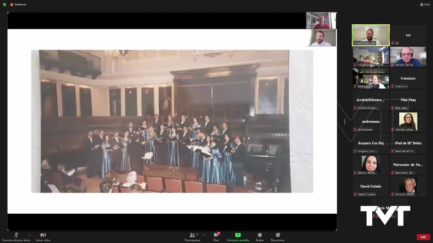Select the Aurelio Martínez video tile
Screen dimensions: 433x243
[x=371, y=35]
